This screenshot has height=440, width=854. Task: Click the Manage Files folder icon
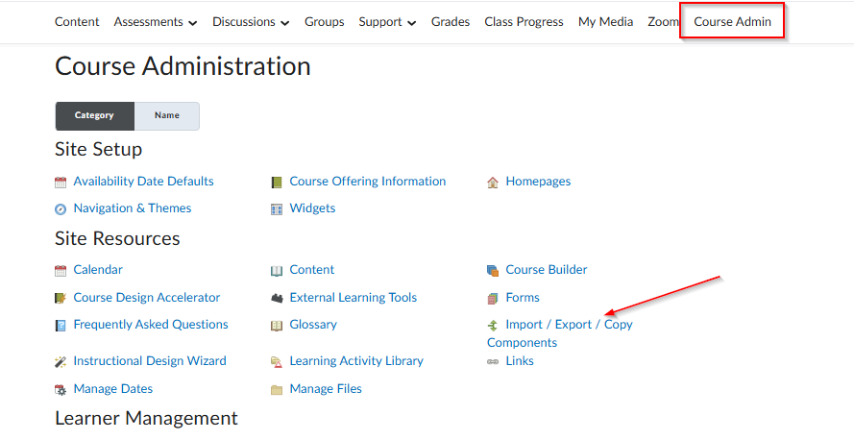[277, 390]
